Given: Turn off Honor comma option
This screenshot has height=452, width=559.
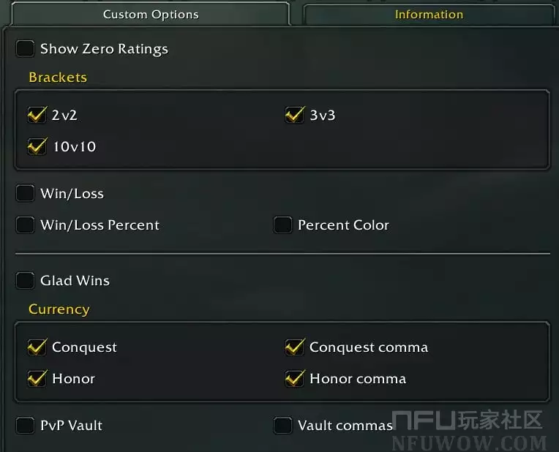Looking at the screenshot, I should pos(294,379).
